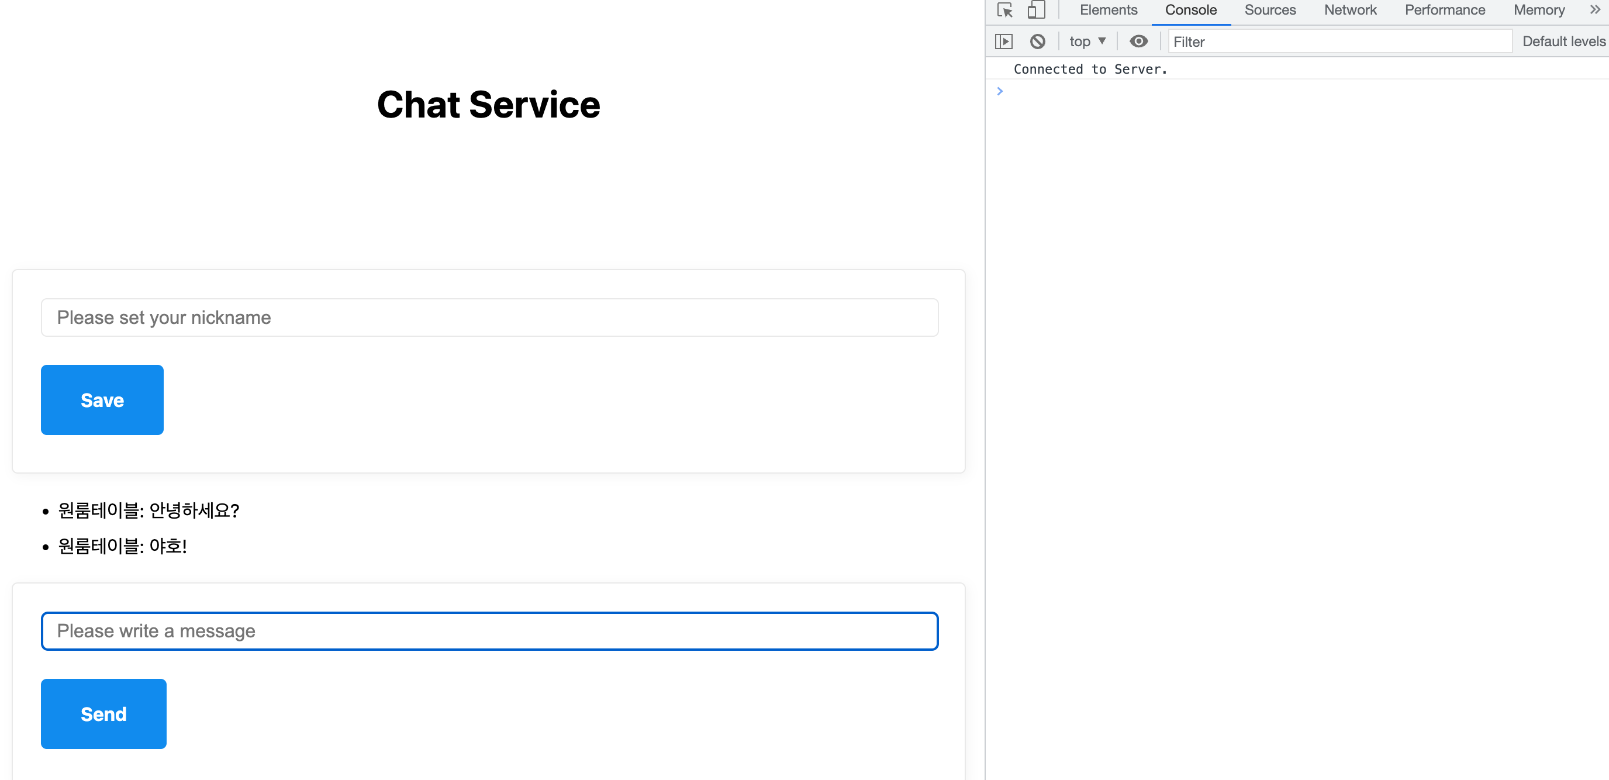
Task: Select the Console tab
Action: tap(1190, 11)
